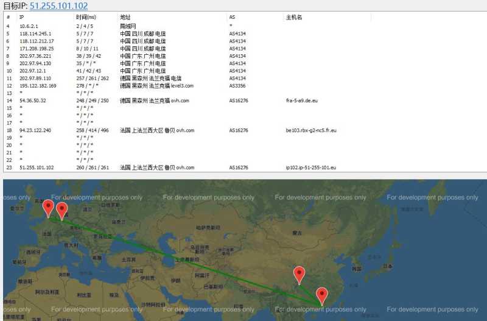The image size is (487, 321).
Task: Click the AS16276 cell in hop 18
Action: point(239,130)
